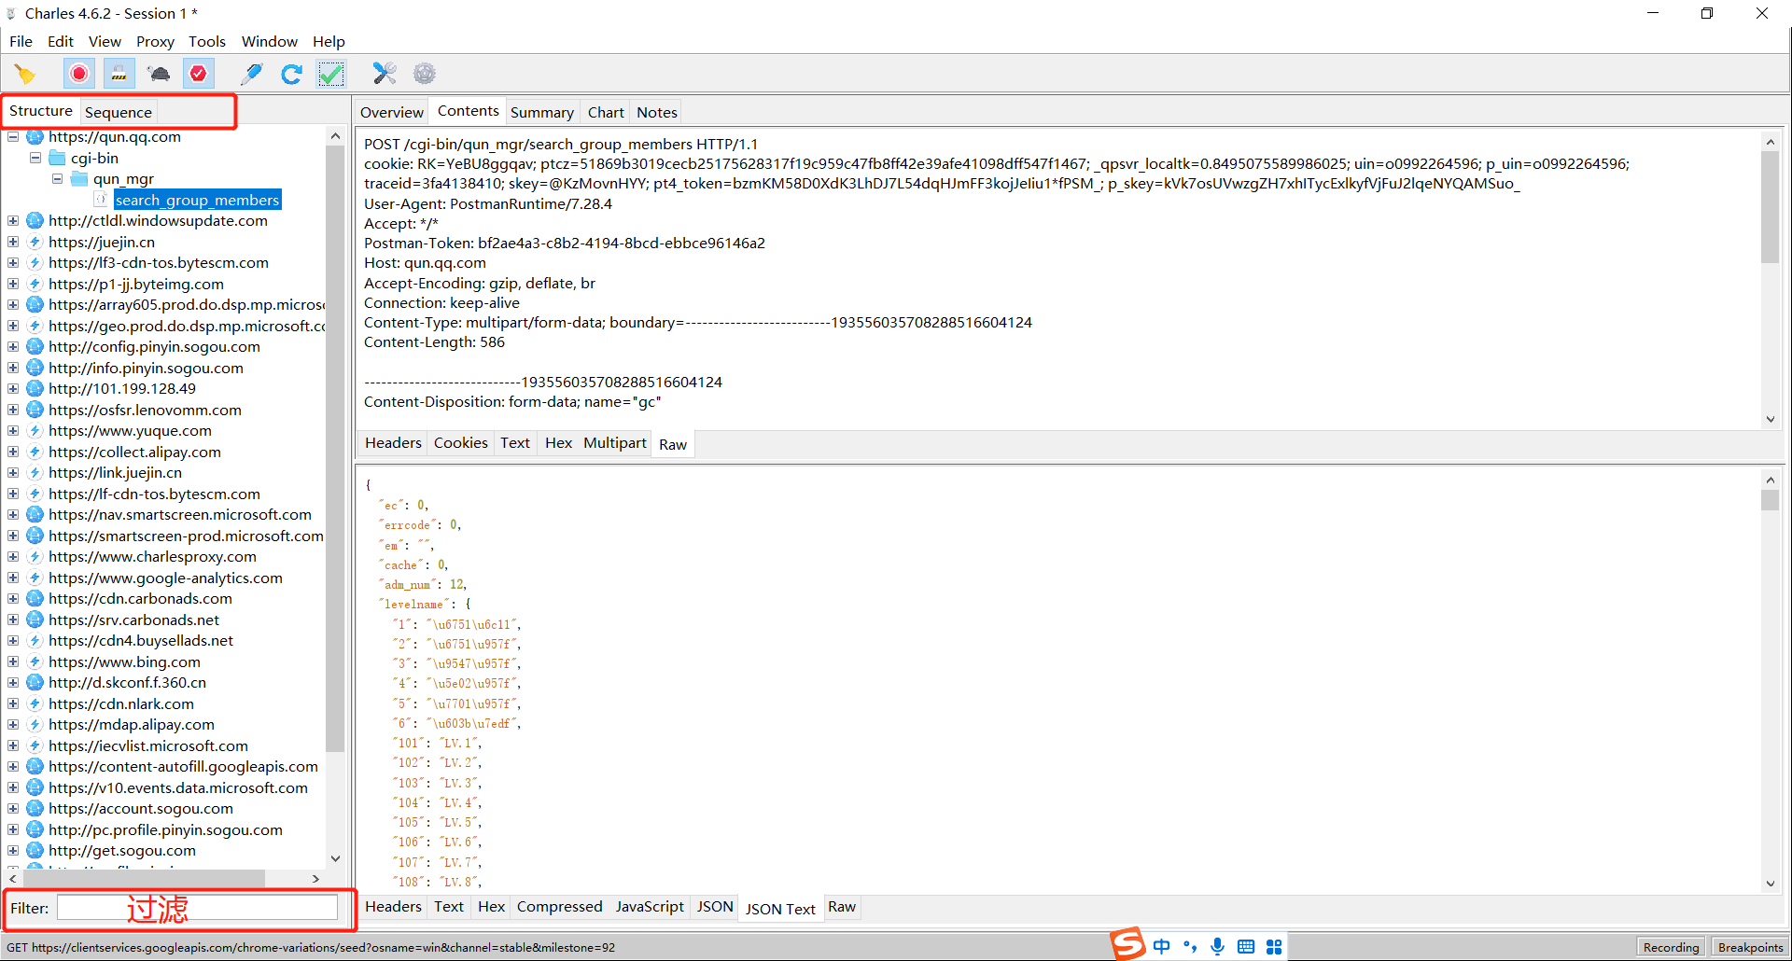Open the Sogou toolbox grid icon
Viewport: 1792px width, 961px height.
click(1274, 947)
